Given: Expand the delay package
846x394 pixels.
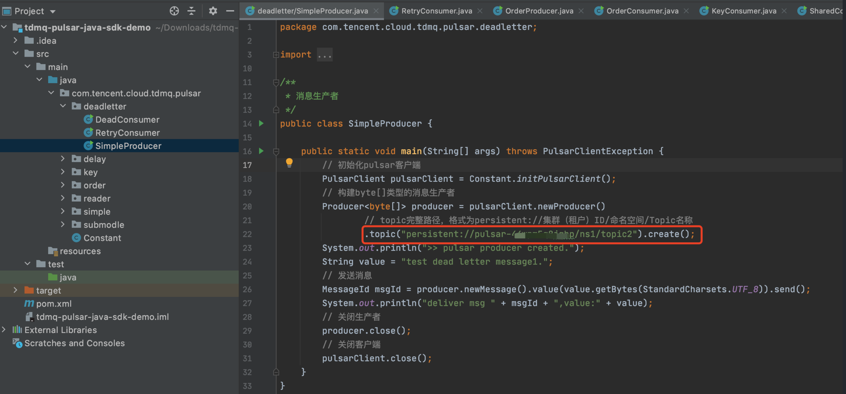Looking at the screenshot, I should coord(63,158).
